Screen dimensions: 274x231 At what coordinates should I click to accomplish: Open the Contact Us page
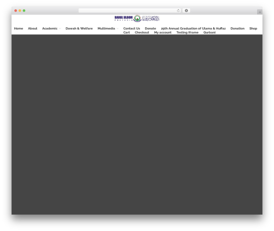[x=132, y=28]
